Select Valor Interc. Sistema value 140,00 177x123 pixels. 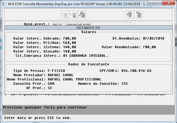point(69,47)
